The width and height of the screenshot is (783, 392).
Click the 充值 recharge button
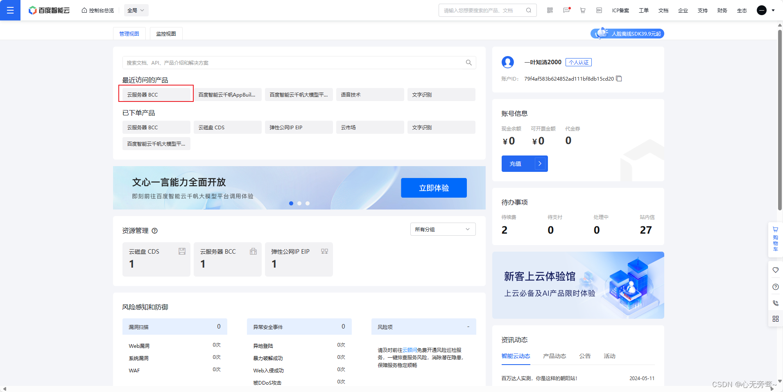(x=525, y=164)
